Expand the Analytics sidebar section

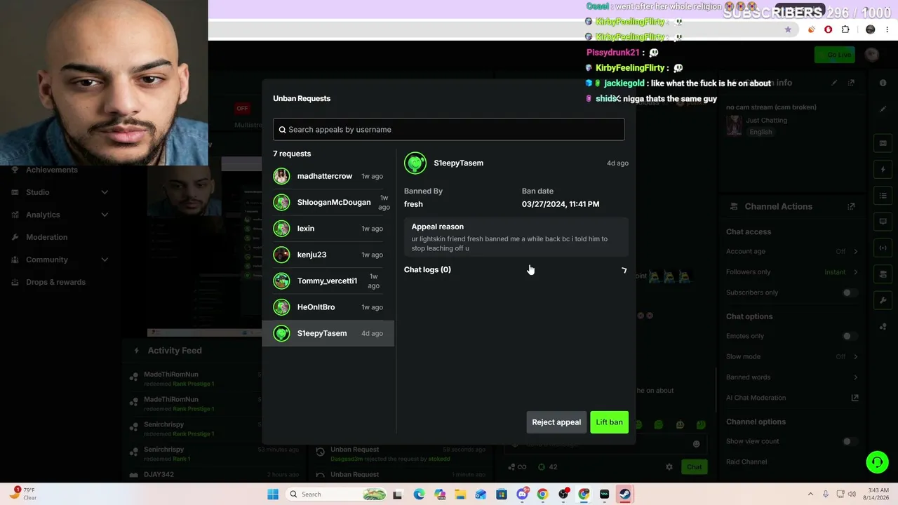(x=105, y=215)
